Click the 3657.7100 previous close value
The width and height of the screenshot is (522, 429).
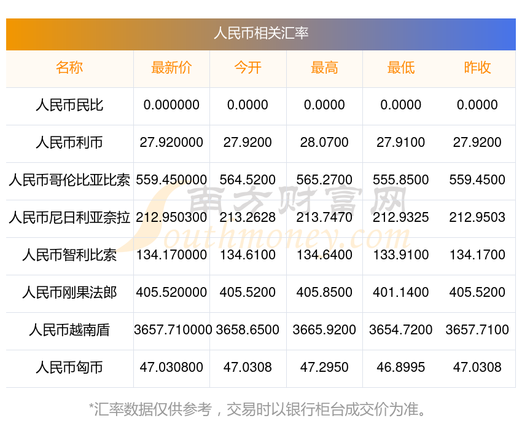[x=477, y=330]
